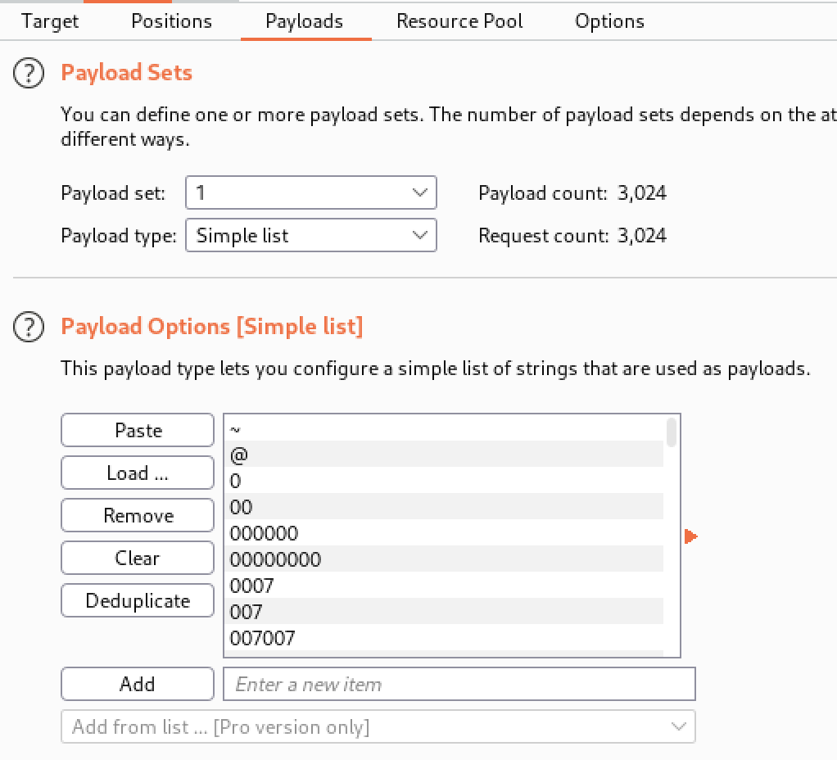Viewport: 837px width, 760px height.
Task: Select the 007 payload entry
Action: 444,612
